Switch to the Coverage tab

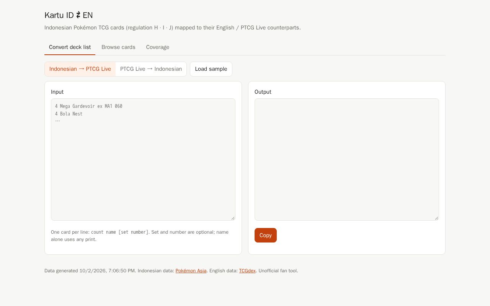[158, 47]
